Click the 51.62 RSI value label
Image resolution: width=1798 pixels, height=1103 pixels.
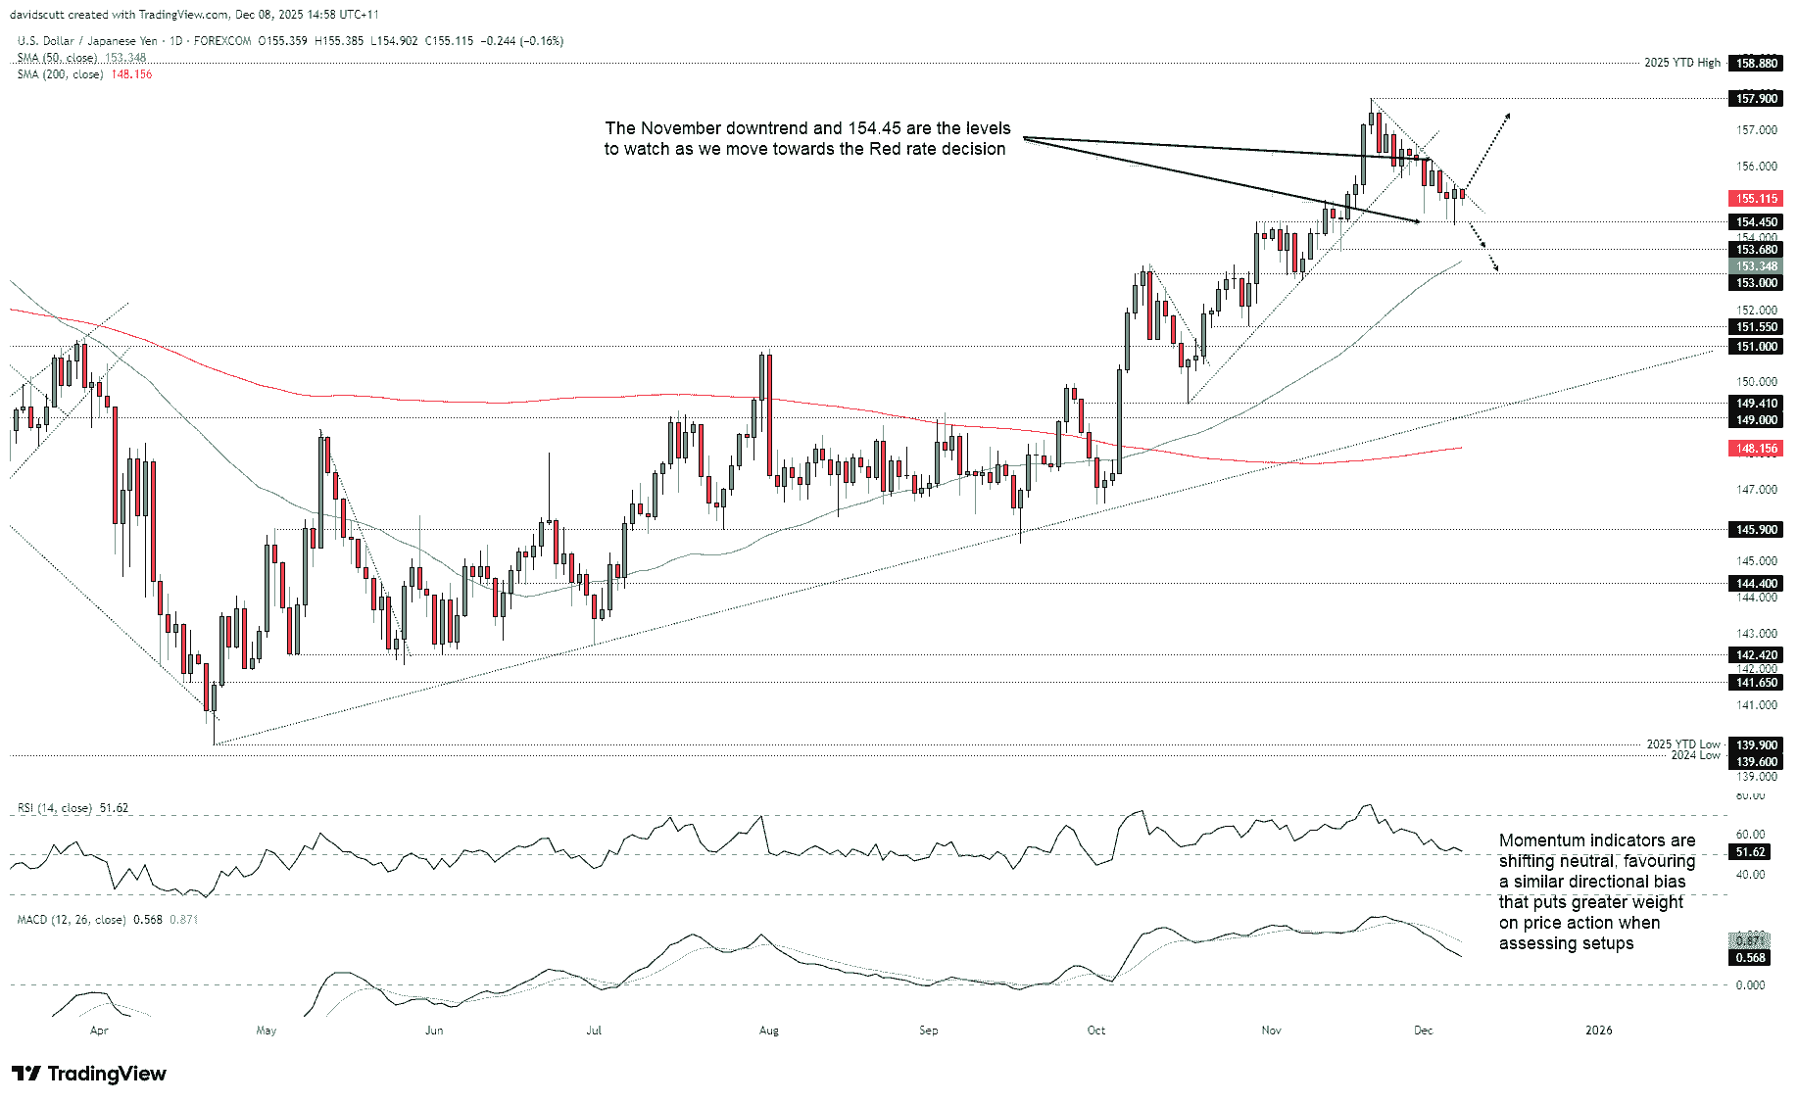click(x=1749, y=852)
